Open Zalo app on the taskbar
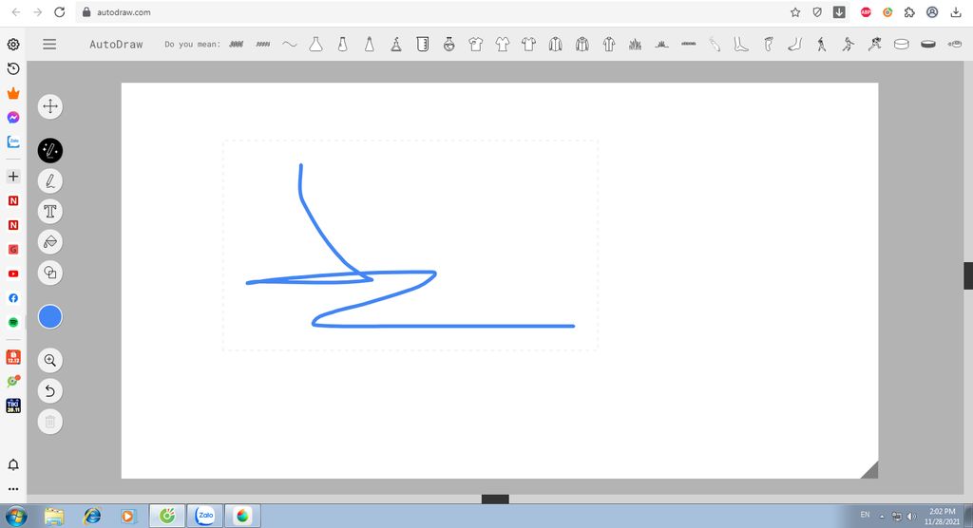973x528 pixels. 205,516
